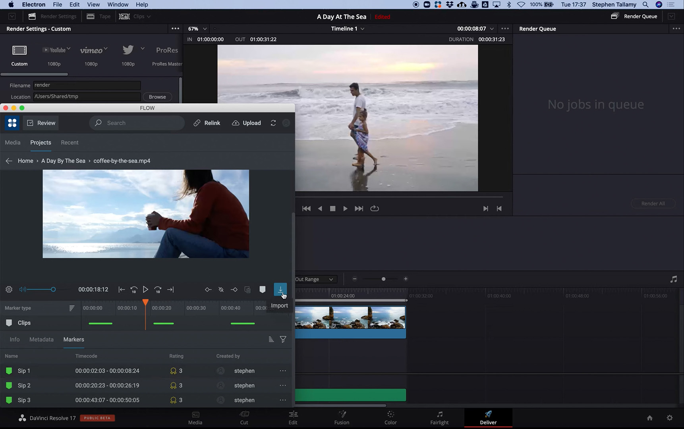Screen dimensions: 684x429
Task: Click the Home breadcrumb link
Action: coord(25,161)
